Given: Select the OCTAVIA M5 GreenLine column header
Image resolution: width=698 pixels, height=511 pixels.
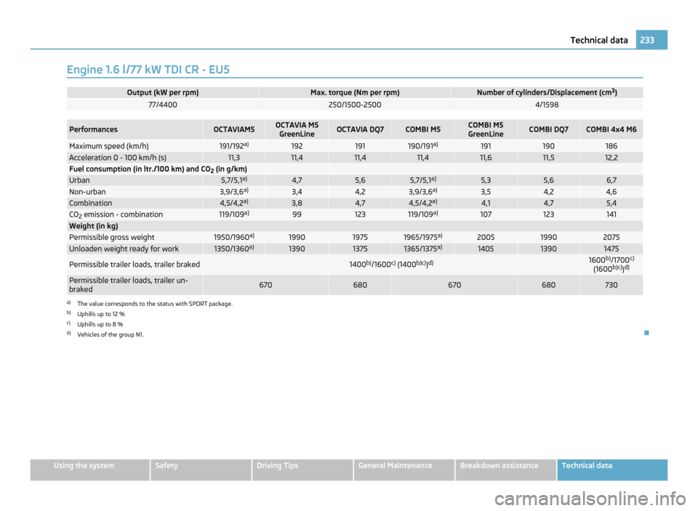Looking at the screenshot, I should point(297,129).
